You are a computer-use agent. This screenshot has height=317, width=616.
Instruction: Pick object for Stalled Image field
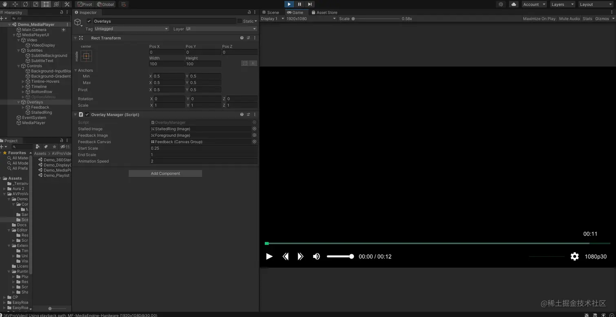click(254, 129)
